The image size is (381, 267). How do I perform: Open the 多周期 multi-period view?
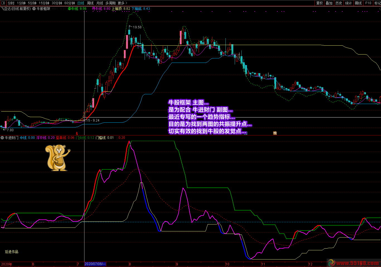[x=110, y=3]
